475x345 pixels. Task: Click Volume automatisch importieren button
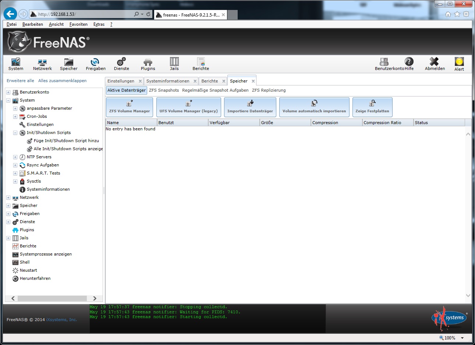pyautogui.click(x=314, y=107)
